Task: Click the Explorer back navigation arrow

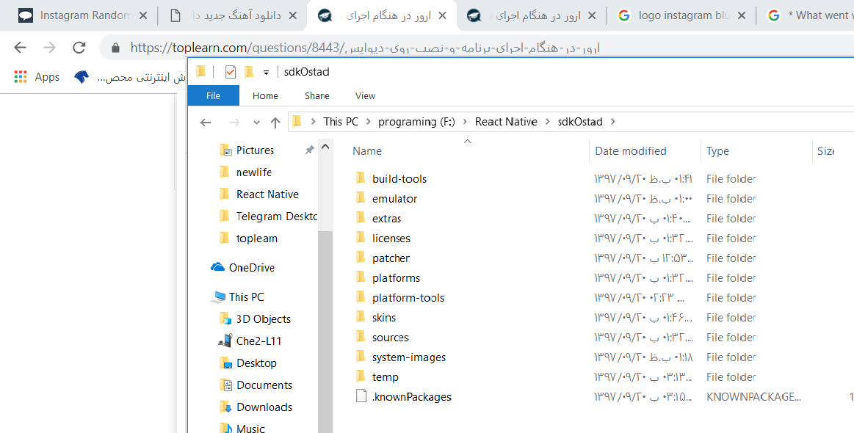Action: (206, 123)
